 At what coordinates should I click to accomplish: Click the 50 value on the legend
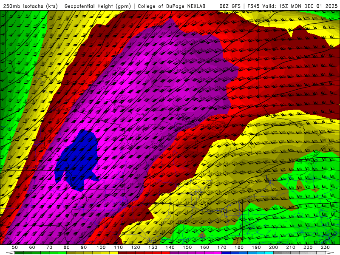tap(15, 247)
